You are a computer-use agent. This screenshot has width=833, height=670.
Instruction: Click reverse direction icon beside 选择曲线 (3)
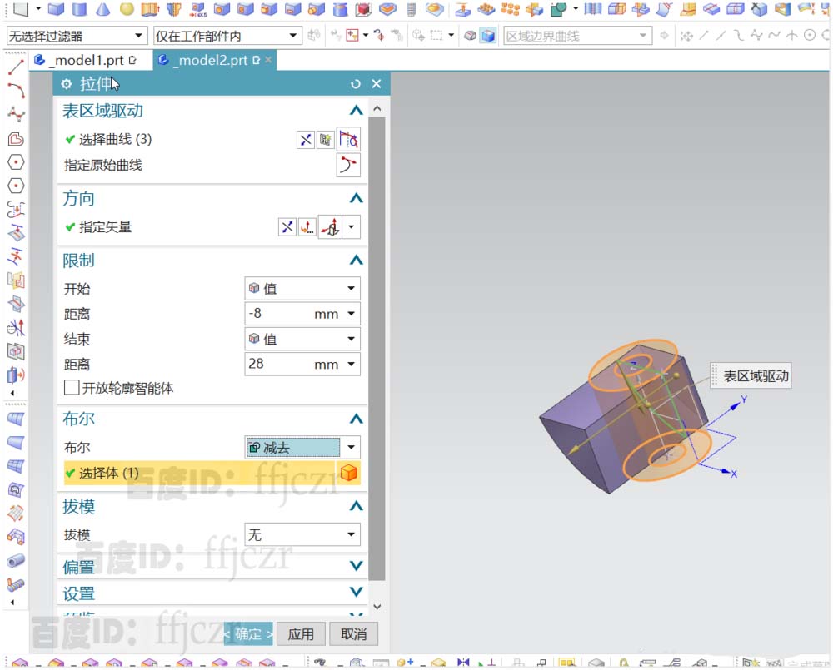click(x=306, y=140)
